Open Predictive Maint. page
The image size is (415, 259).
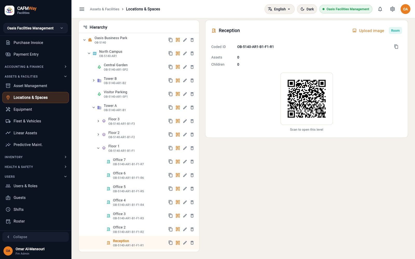coord(36,145)
